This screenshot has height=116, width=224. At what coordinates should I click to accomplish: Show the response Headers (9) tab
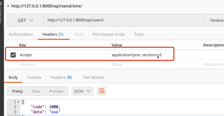(x=61, y=77)
